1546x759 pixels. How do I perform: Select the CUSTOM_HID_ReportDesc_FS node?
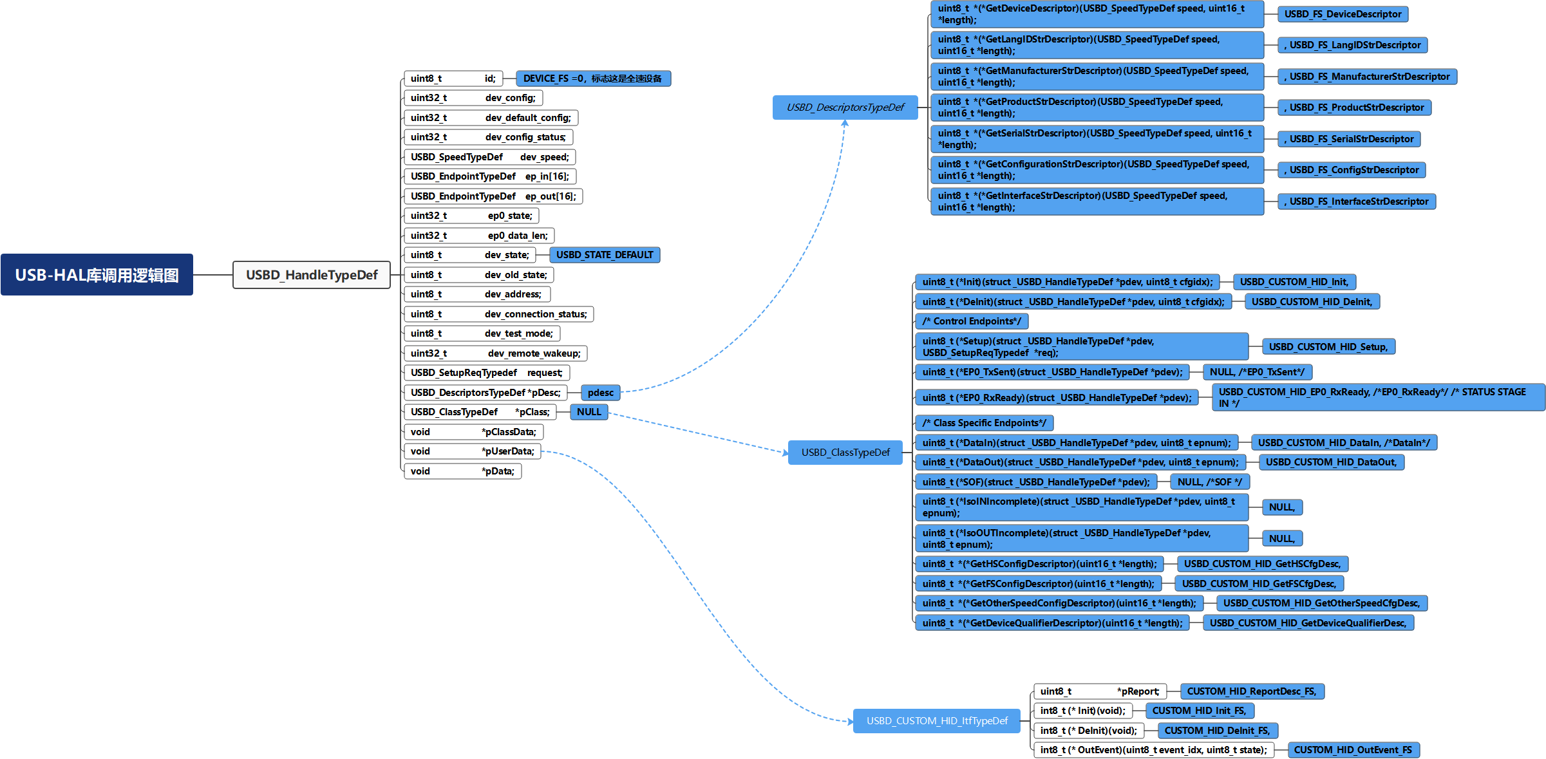[x=1252, y=691]
